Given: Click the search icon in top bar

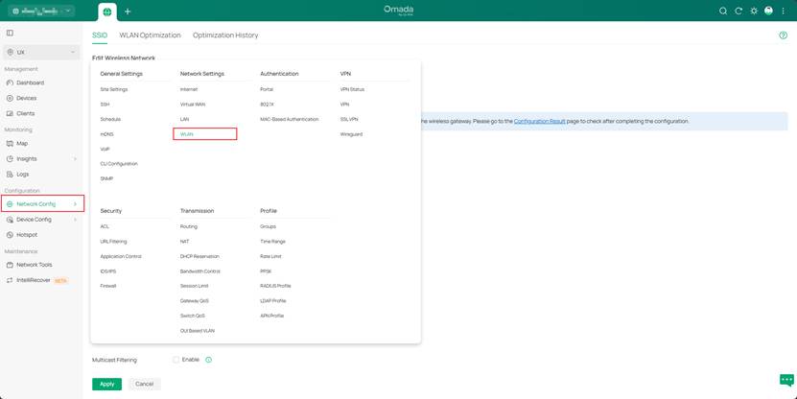Looking at the screenshot, I should (723, 11).
